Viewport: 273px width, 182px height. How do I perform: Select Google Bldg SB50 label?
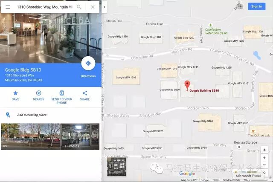[x=170, y=90]
